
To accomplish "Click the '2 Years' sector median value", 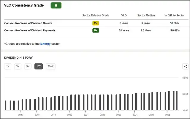I will pos(146,23).
